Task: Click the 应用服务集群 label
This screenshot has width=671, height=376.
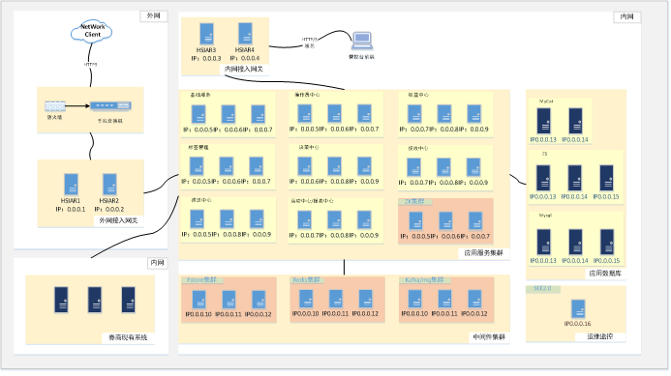Action: (x=484, y=253)
